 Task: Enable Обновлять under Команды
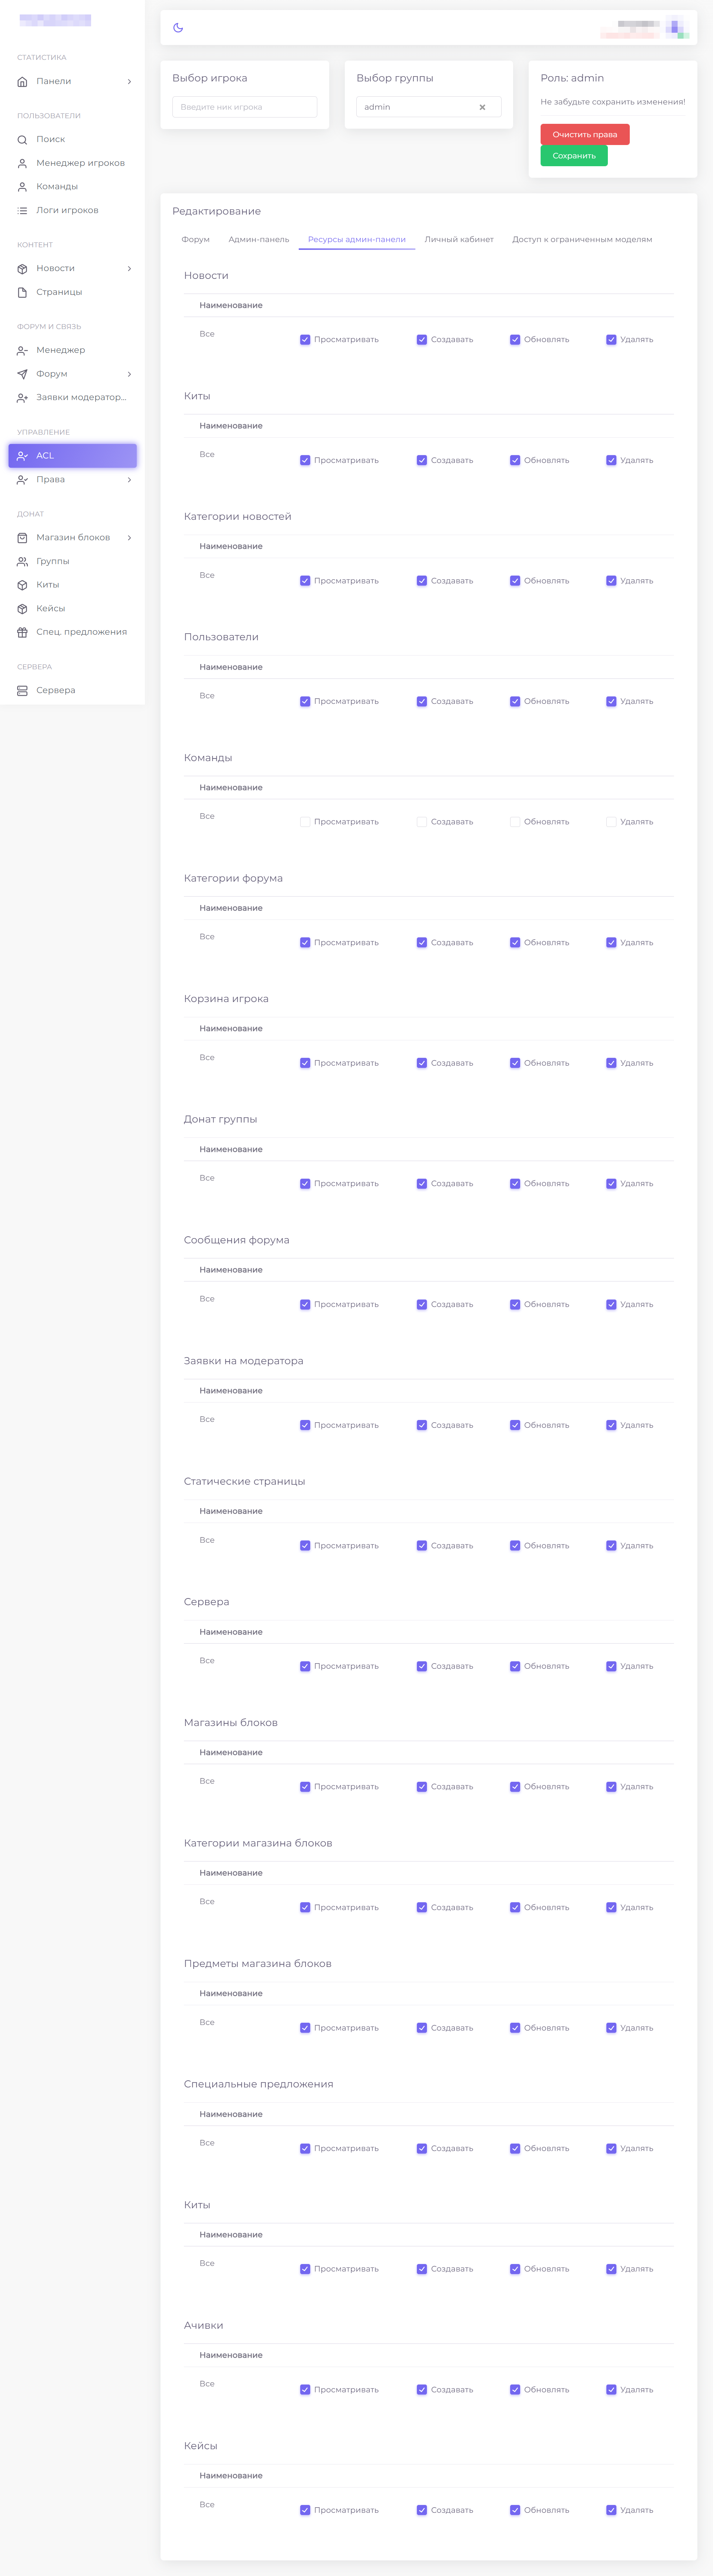(x=515, y=822)
